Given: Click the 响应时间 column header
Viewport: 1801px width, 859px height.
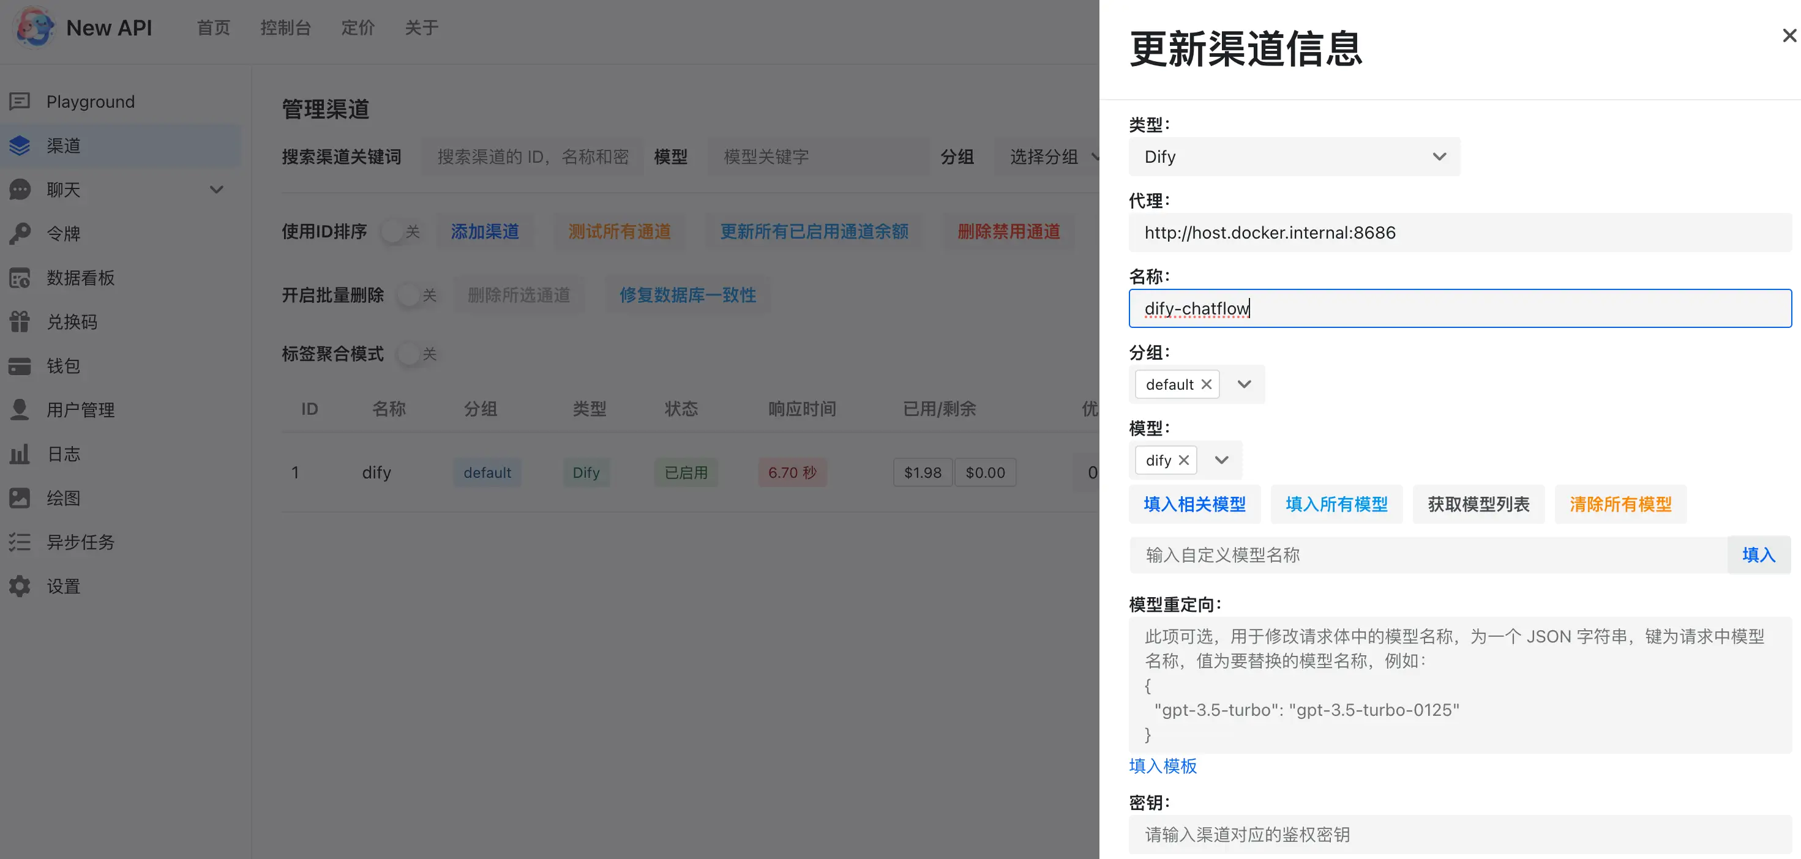Looking at the screenshot, I should (x=802, y=409).
